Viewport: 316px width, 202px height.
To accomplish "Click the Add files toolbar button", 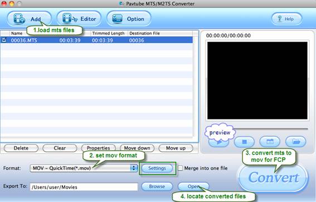I will [x=29, y=18].
